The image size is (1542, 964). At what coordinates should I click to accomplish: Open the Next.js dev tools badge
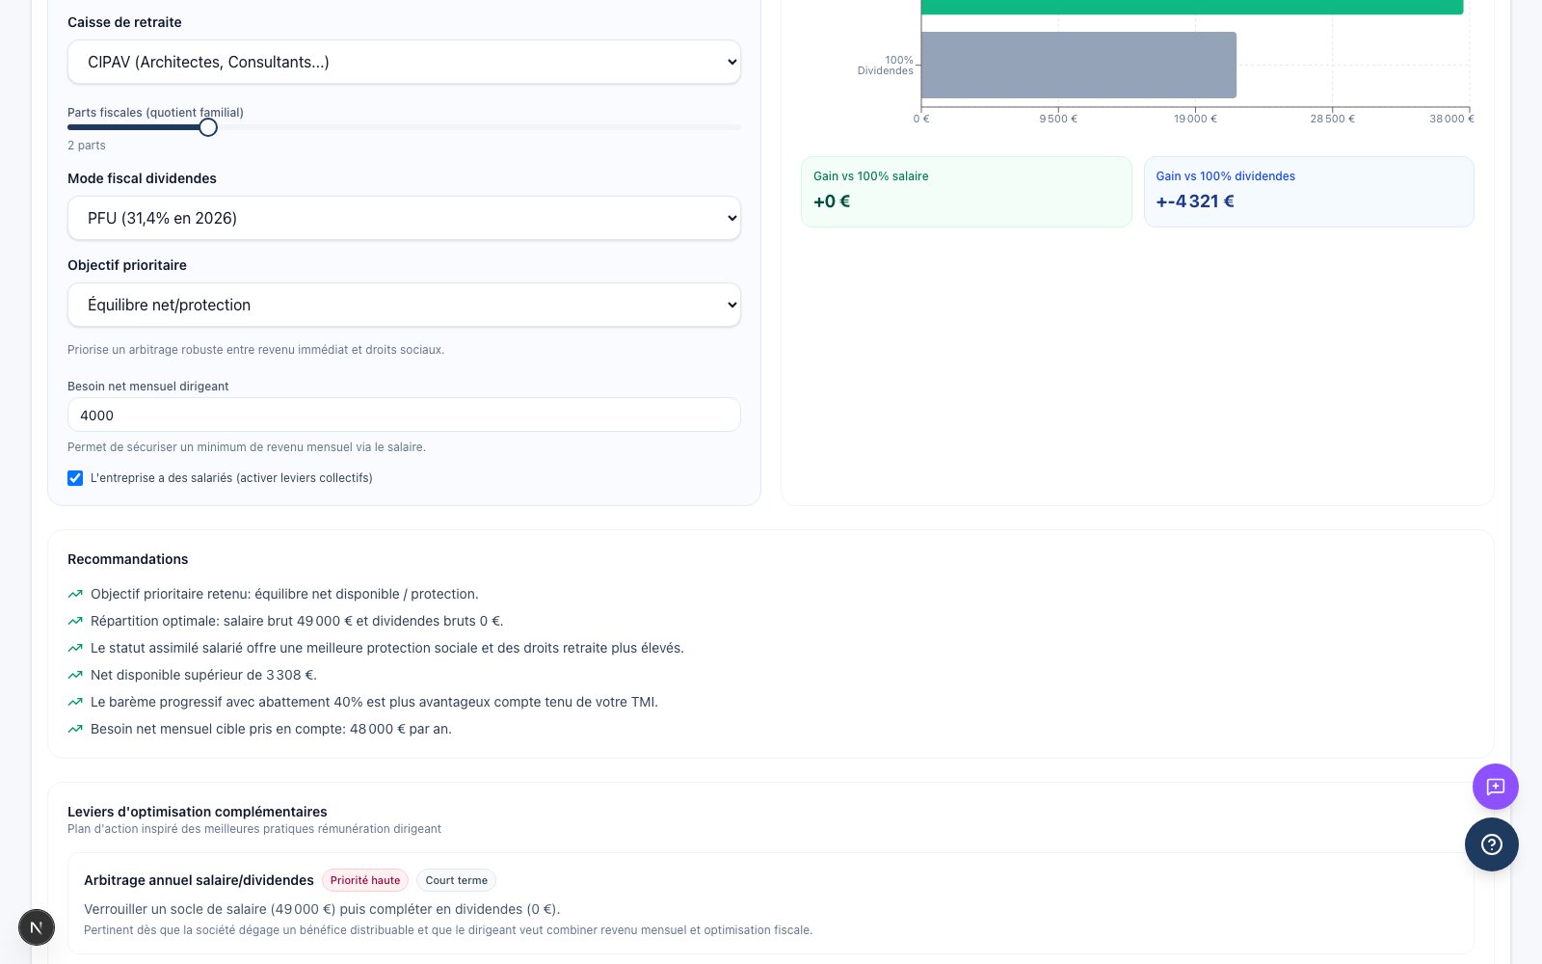pyautogui.click(x=37, y=927)
